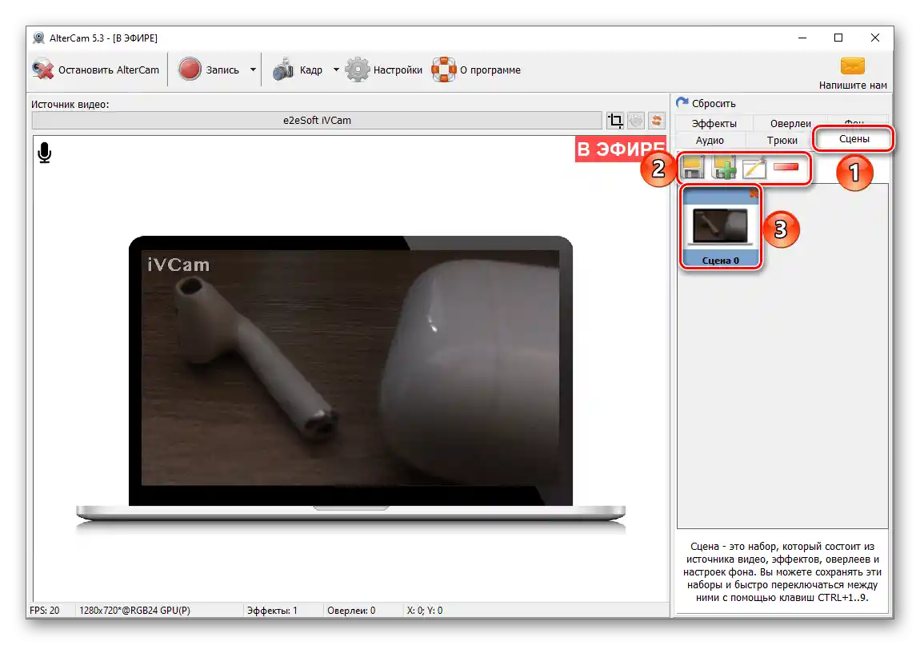The image size is (920, 645).
Task: Click the remove scene red minus icon
Action: [x=786, y=167]
